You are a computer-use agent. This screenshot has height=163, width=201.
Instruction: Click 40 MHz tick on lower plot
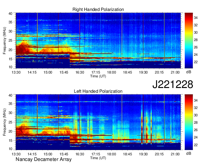pos(10,95)
